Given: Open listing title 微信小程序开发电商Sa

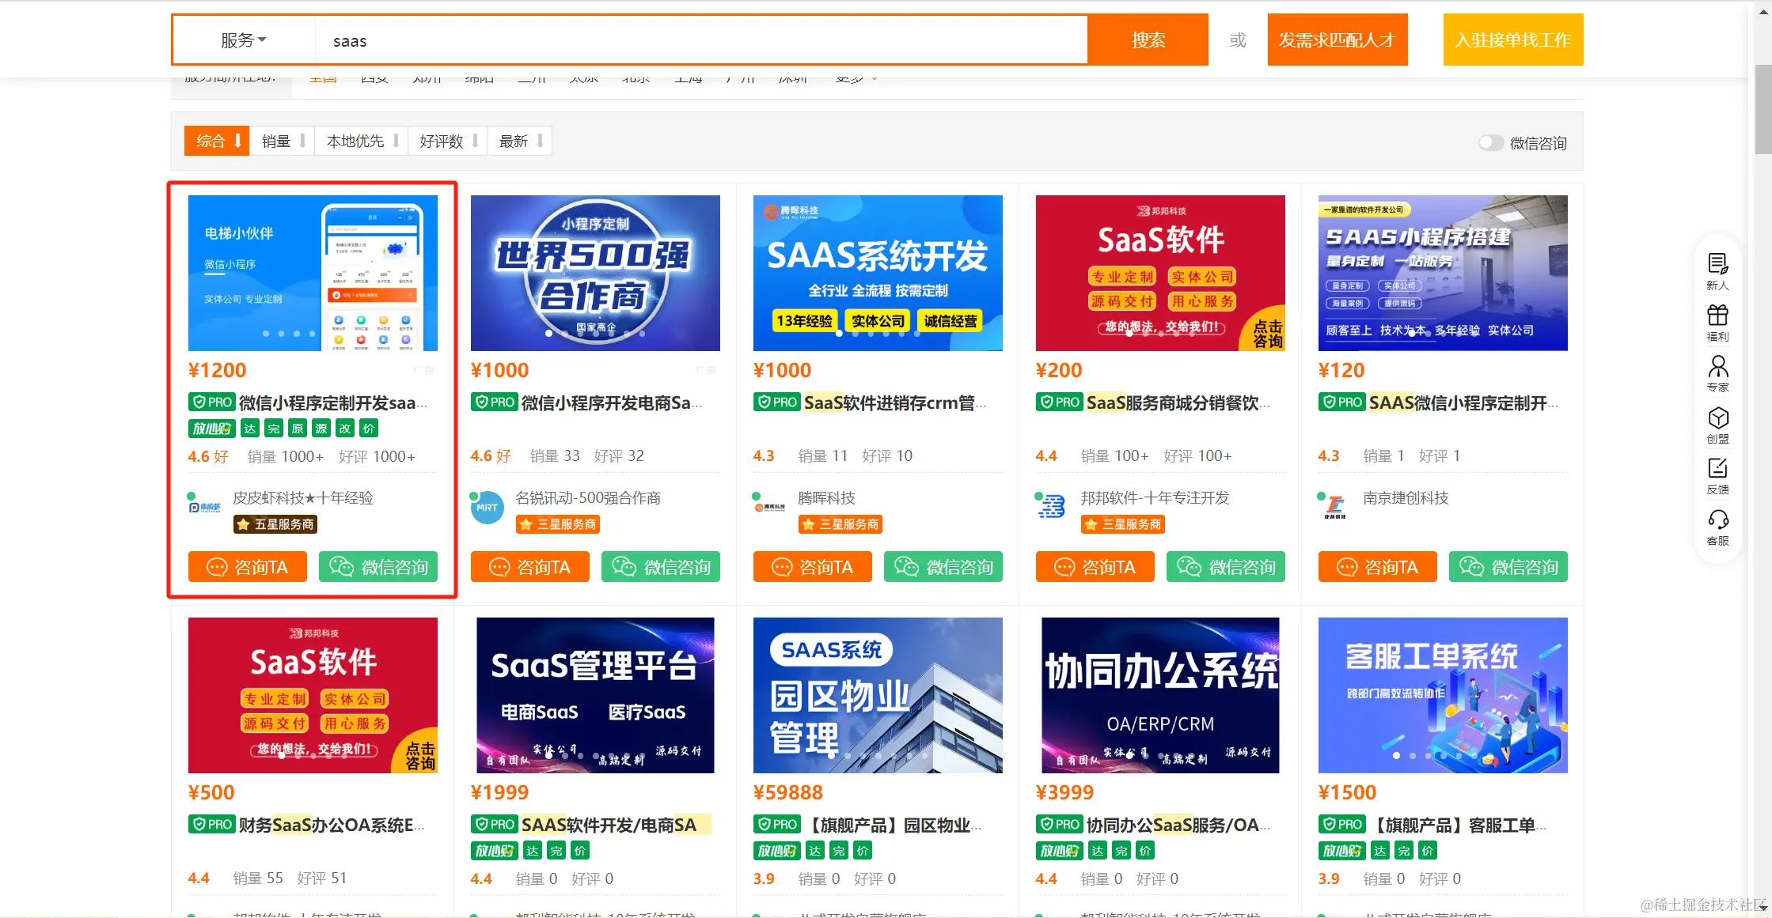Looking at the screenshot, I should tap(611, 402).
